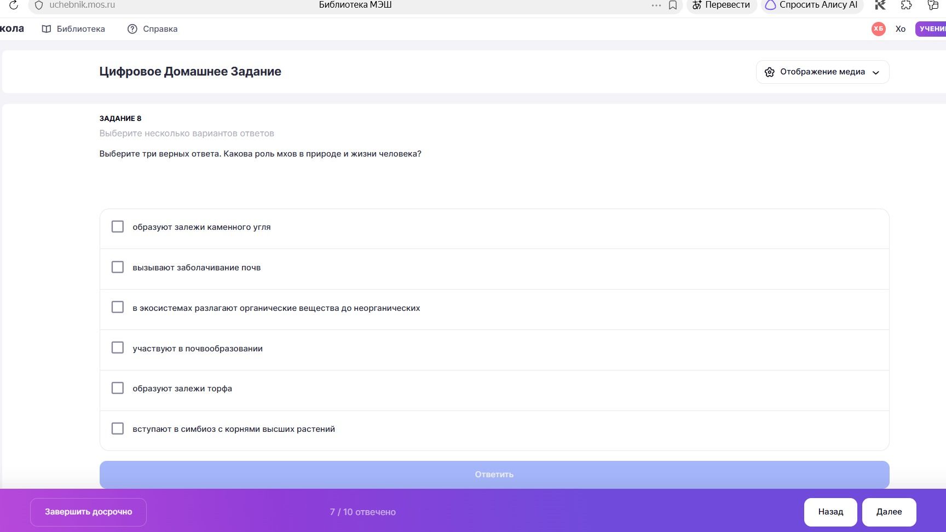Click the Хо username label

(901, 29)
